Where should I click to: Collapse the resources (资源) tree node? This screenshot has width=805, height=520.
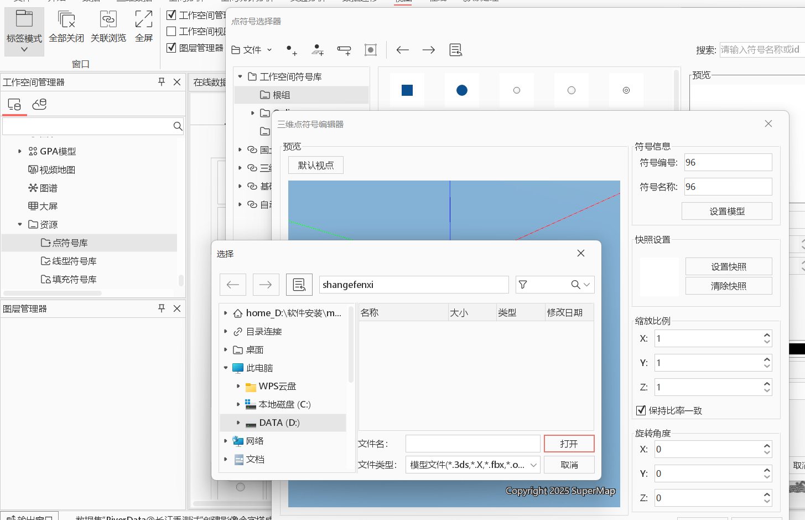pos(20,224)
